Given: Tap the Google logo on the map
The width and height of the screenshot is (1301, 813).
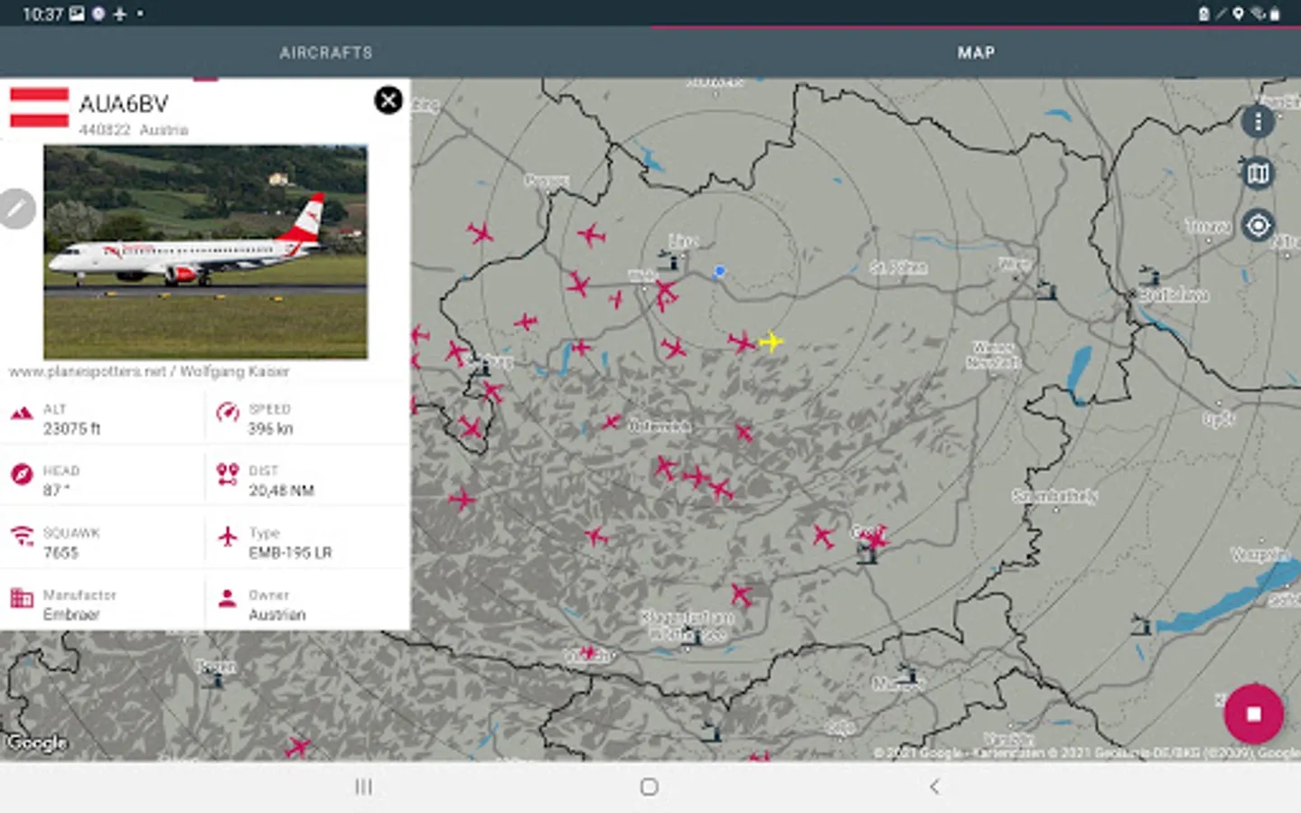Looking at the screenshot, I should pyautogui.click(x=36, y=743).
